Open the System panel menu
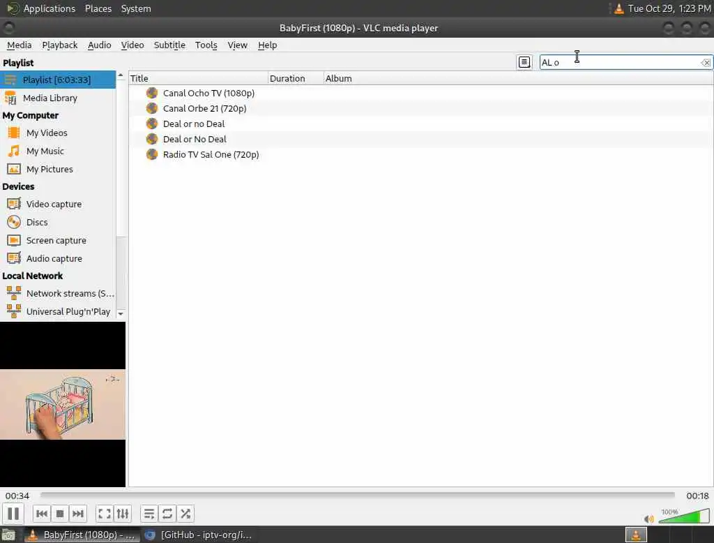 point(136,8)
